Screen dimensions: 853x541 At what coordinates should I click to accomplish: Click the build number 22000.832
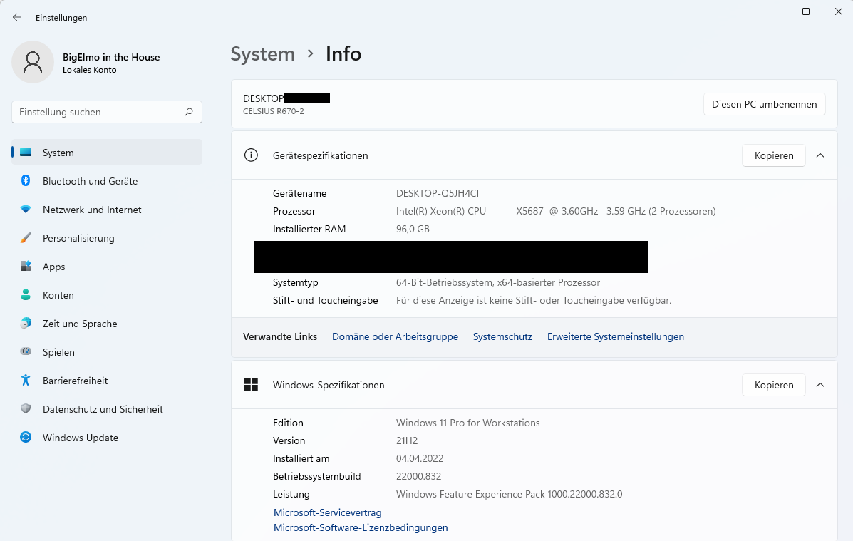click(418, 476)
